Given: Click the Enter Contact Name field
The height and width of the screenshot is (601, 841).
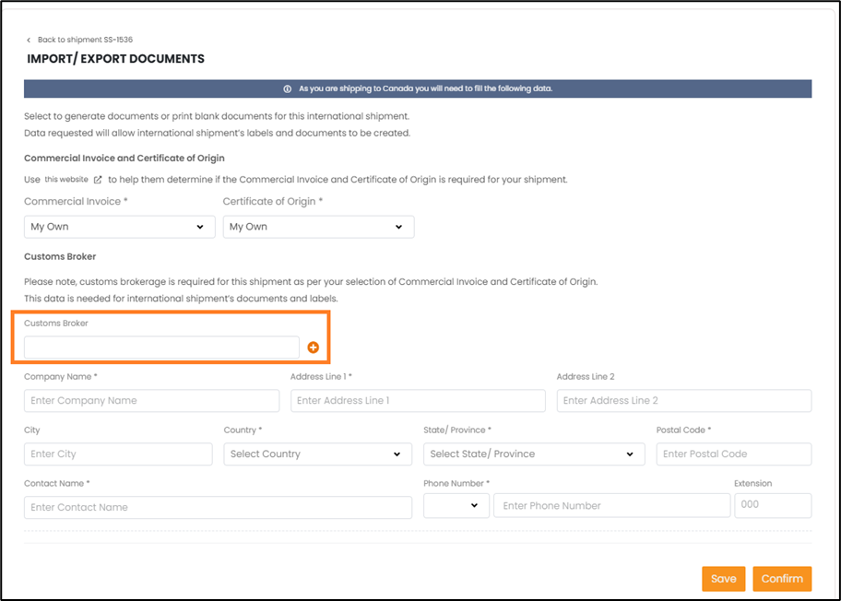Looking at the screenshot, I should point(218,508).
